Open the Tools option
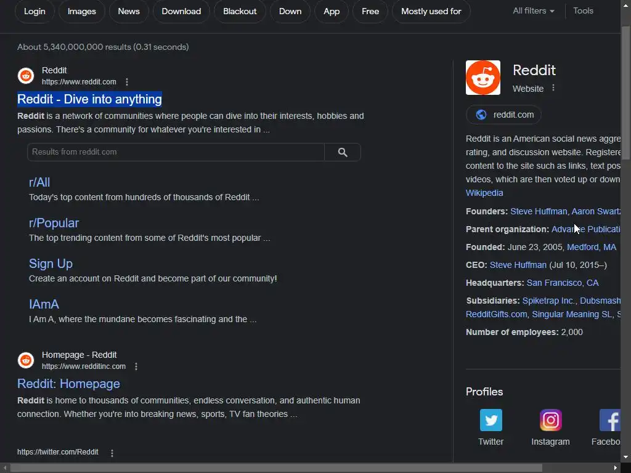This screenshot has width=631, height=473. coord(583,11)
